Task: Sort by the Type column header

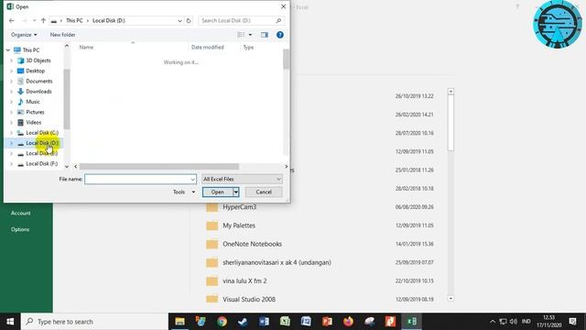Action: coord(248,47)
